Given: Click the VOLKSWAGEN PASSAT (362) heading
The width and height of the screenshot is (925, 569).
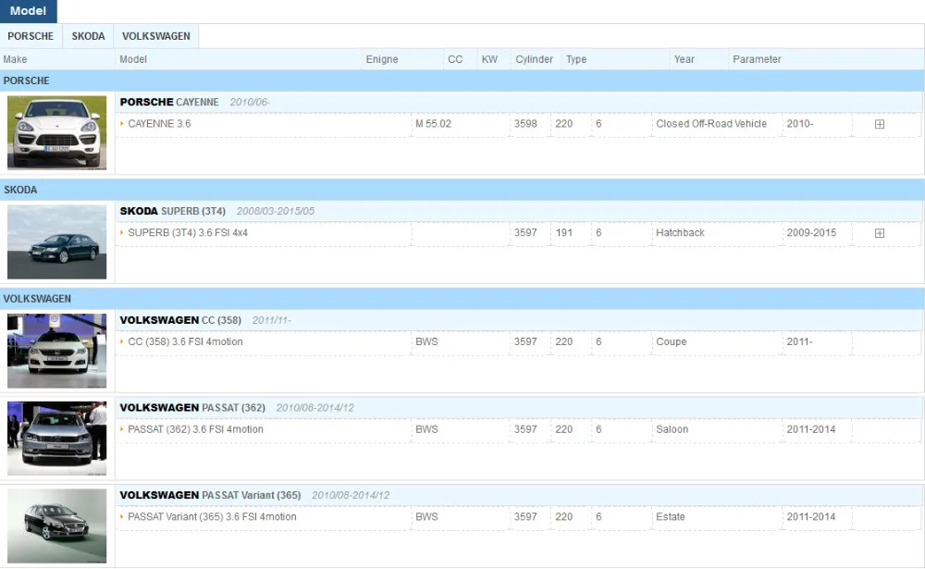Looking at the screenshot, I should tap(192, 407).
